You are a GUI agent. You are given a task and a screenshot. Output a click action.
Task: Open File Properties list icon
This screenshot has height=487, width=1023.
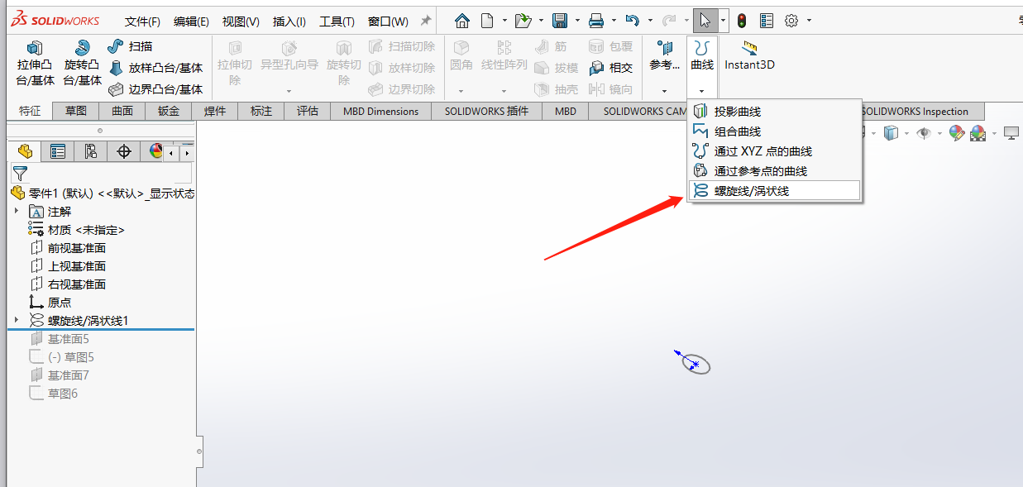pos(767,21)
